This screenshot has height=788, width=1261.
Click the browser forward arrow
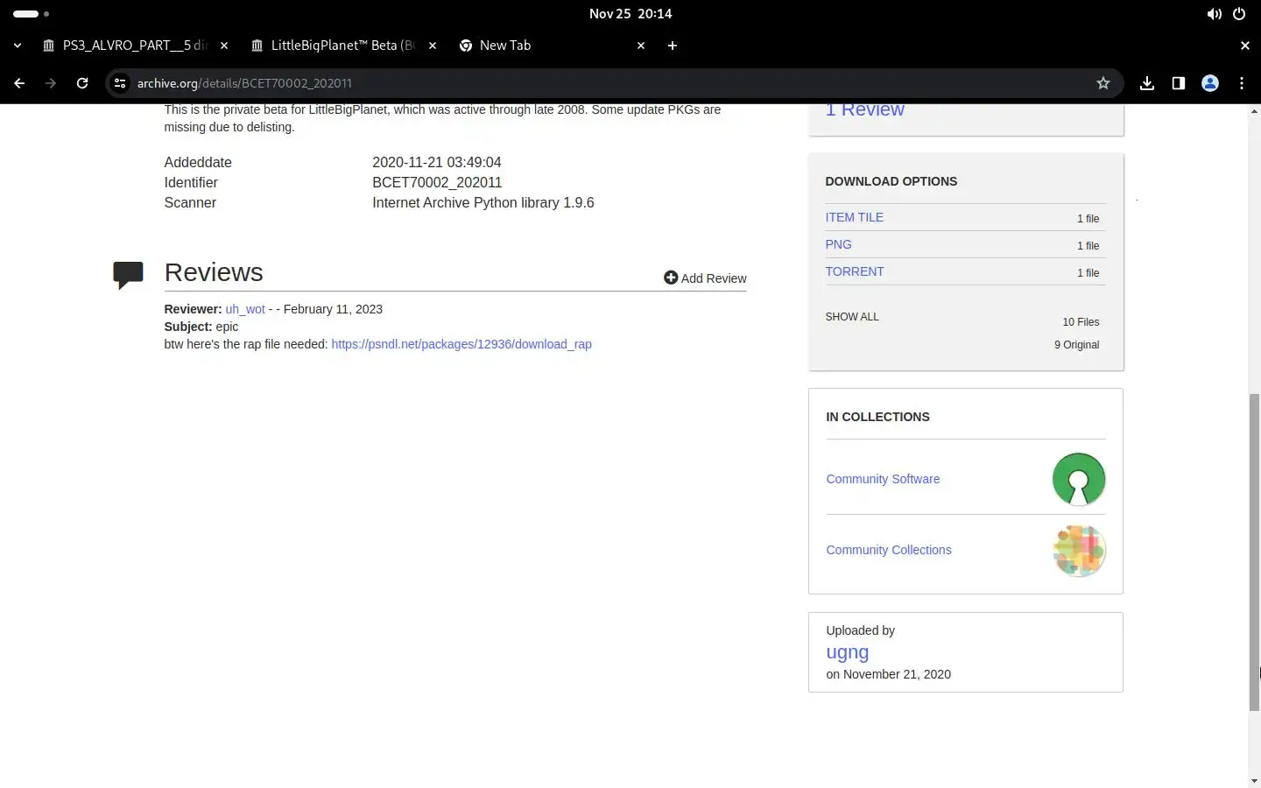(51, 83)
